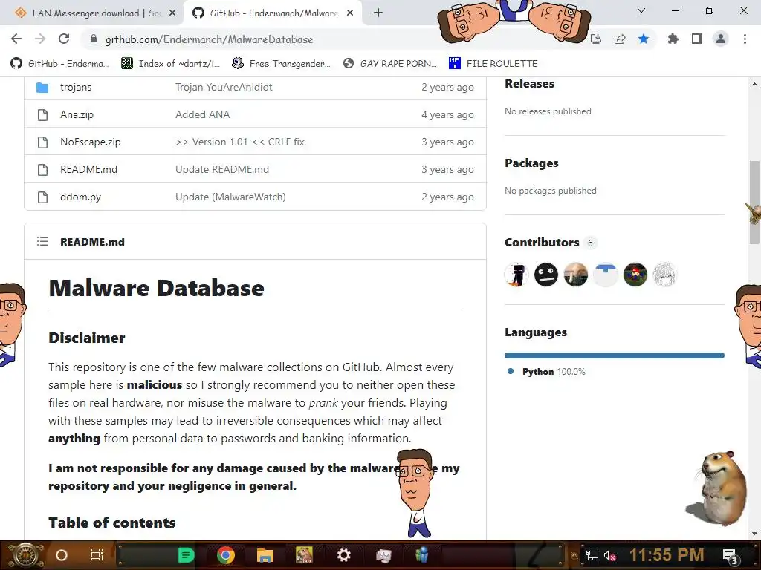Click the file icon beside NoEscape.zip

coord(42,142)
